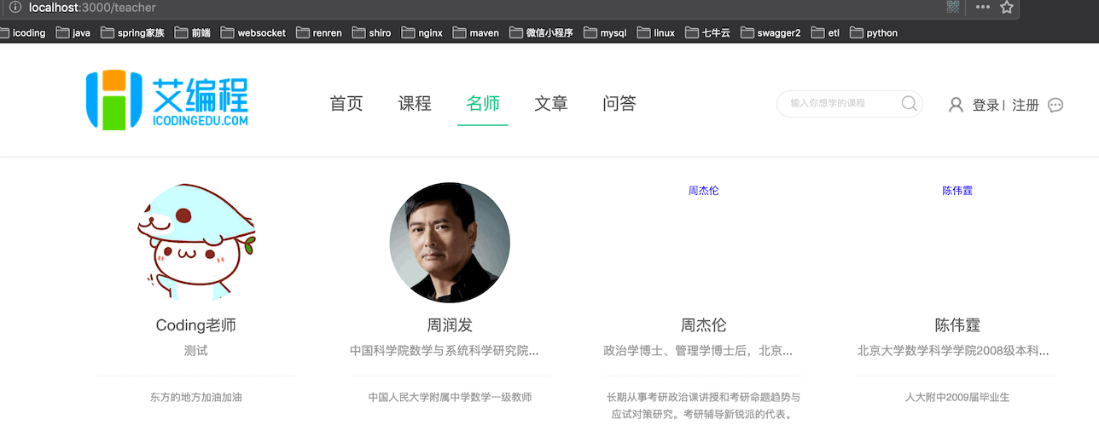Click text 中国科学院数学与系统科学研究院…
Screen dimensions: 1099x448
pyautogui.click(x=445, y=350)
